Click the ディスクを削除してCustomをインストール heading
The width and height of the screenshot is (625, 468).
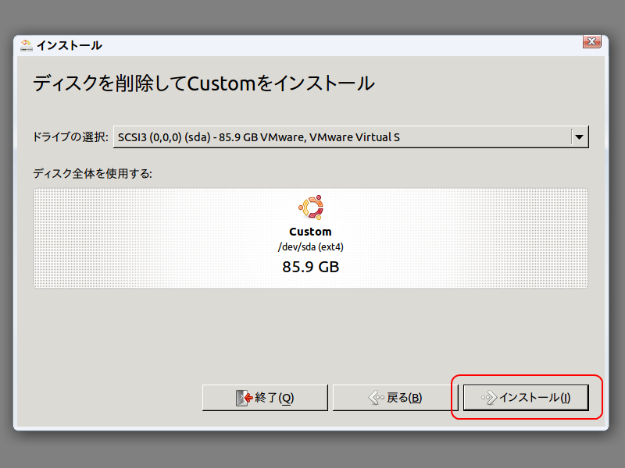(204, 83)
